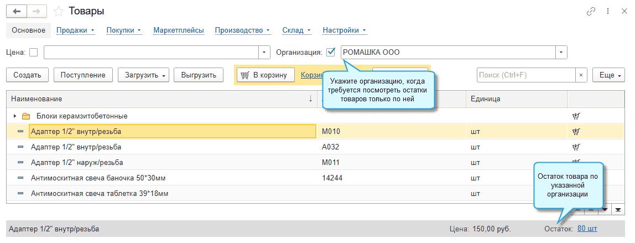This screenshot has width=635, height=243.
Task: Click the cart icon in the Блоки керамзитобетонные row
Action: 576,116
